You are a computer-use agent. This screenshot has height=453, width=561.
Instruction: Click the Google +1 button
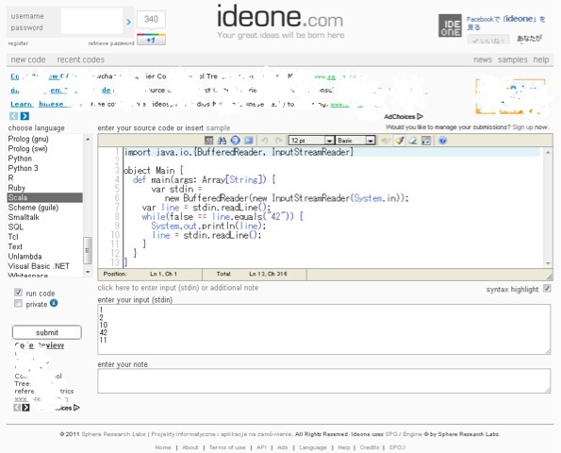[x=151, y=40]
